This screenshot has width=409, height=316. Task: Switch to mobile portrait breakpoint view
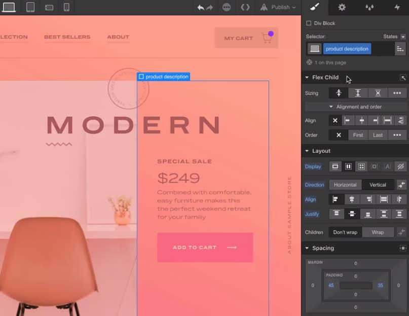click(x=66, y=7)
